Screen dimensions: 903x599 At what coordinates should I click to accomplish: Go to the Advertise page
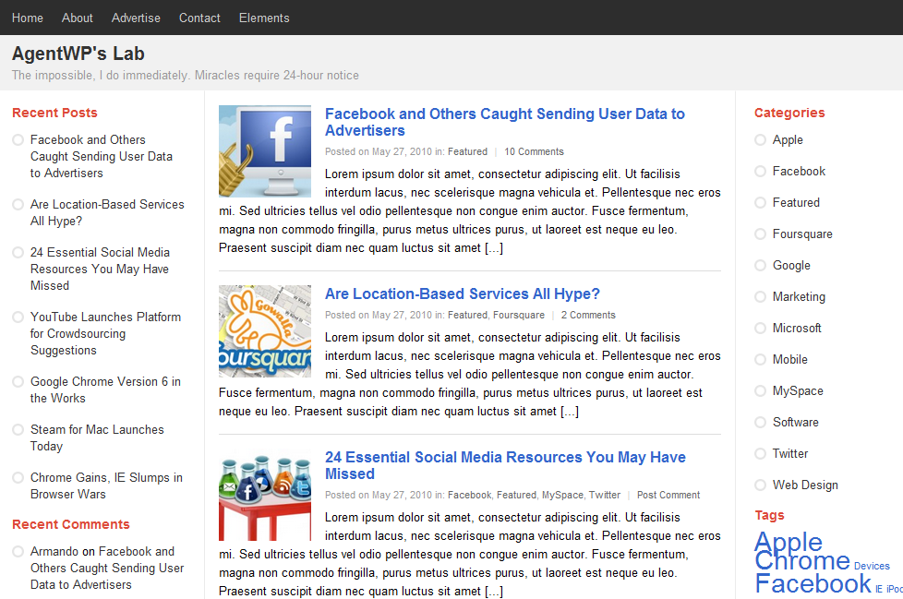click(136, 18)
